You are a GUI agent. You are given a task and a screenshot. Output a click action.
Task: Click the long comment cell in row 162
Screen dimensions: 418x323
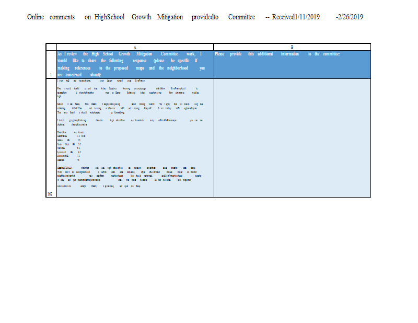coord(135,138)
